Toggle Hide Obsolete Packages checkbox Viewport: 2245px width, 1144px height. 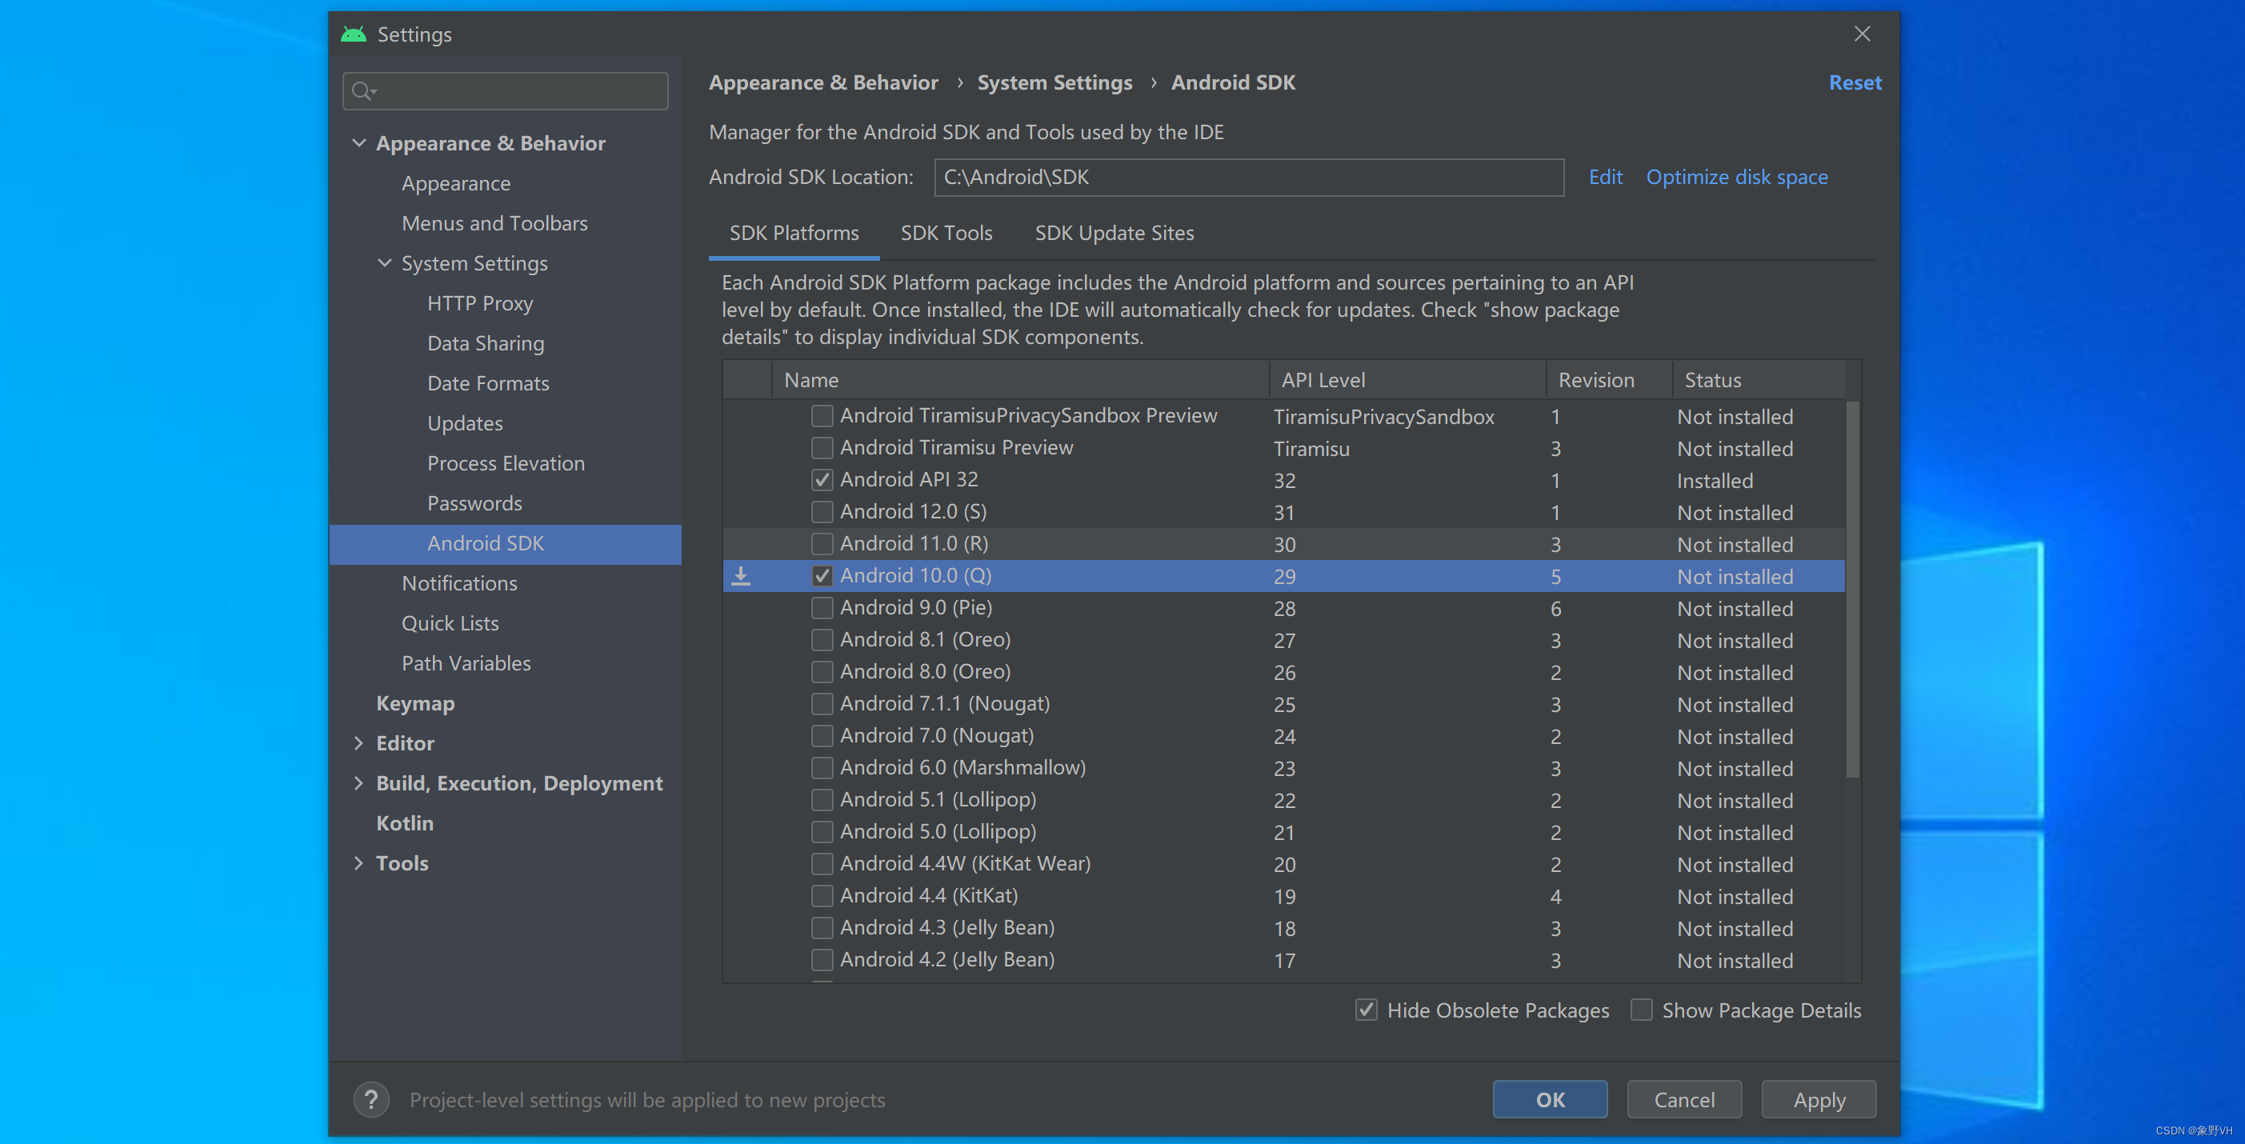click(1367, 1010)
